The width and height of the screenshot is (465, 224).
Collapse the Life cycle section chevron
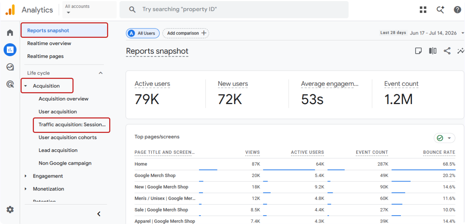pos(101,73)
